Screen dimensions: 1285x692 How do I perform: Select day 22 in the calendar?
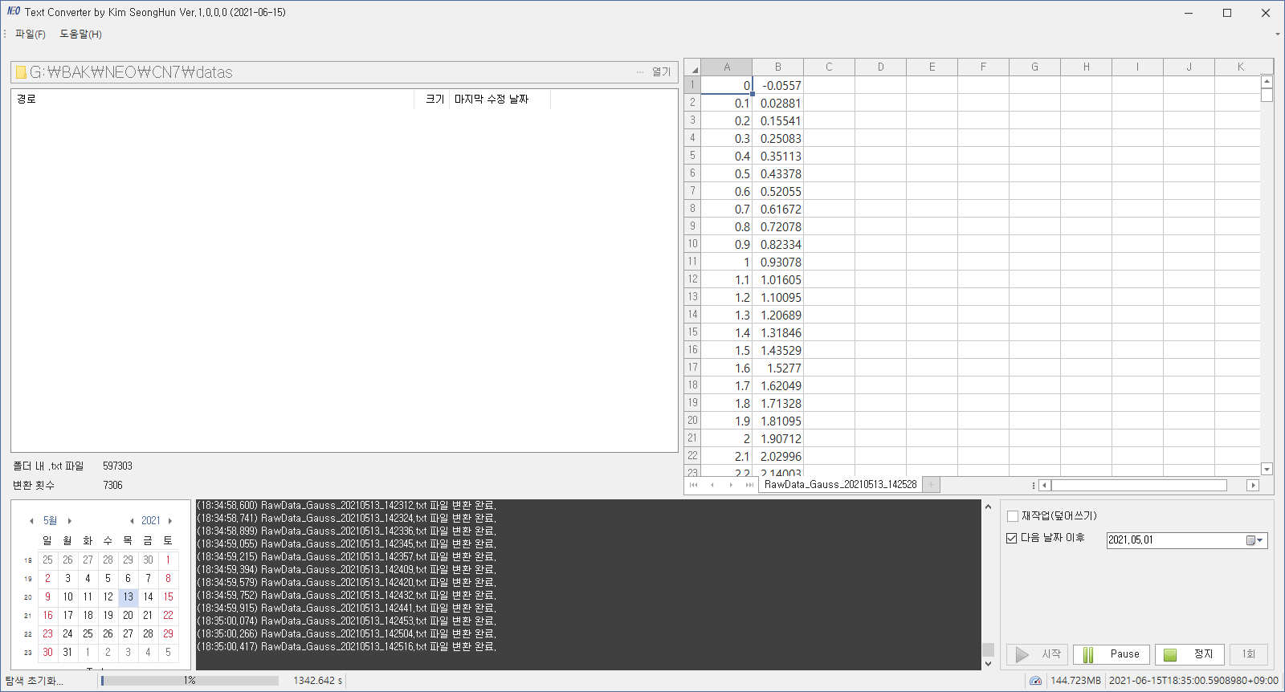168,615
